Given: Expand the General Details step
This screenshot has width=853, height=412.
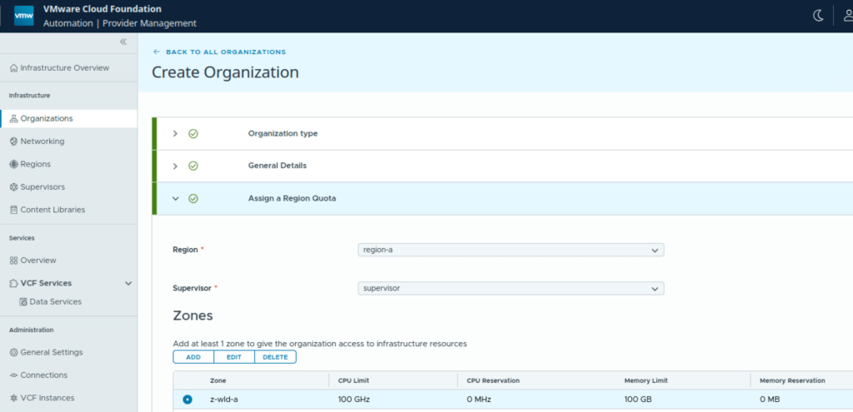Looking at the screenshot, I should (175, 166).
